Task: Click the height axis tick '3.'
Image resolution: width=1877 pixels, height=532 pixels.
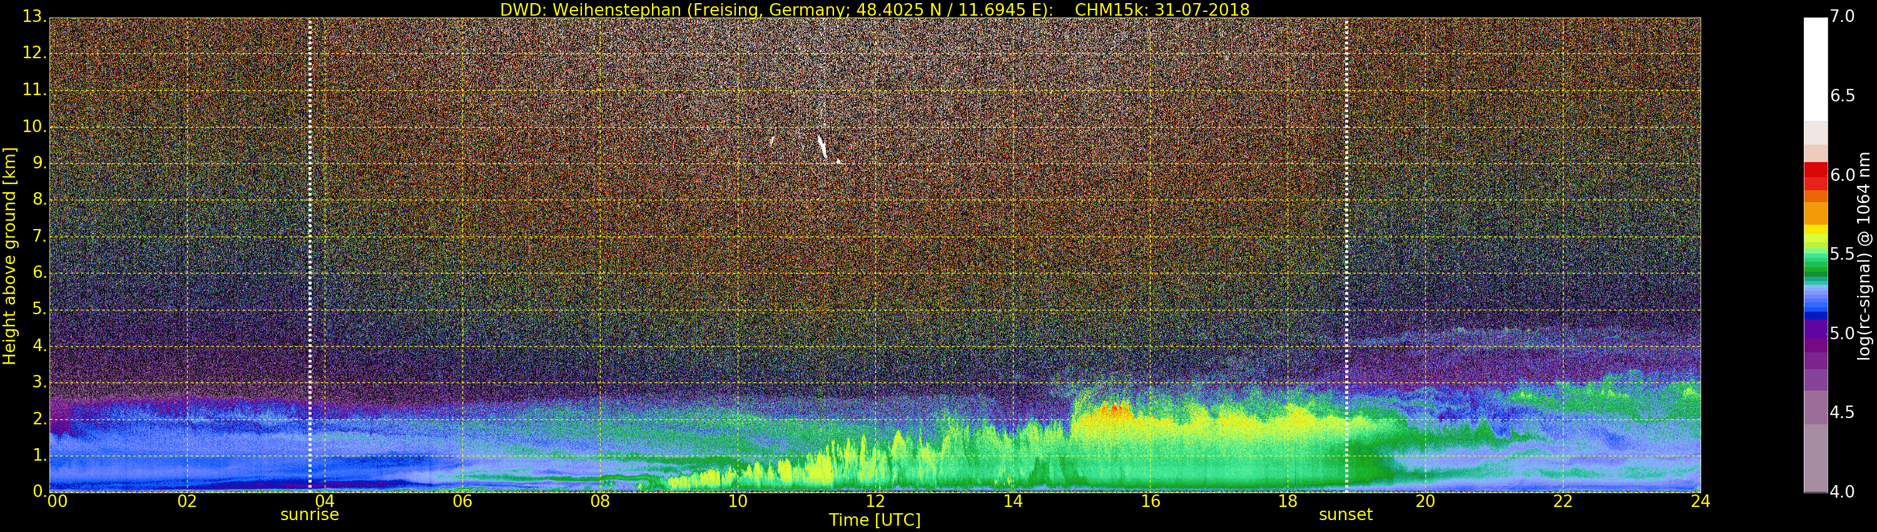Action: tap(39, 382)
